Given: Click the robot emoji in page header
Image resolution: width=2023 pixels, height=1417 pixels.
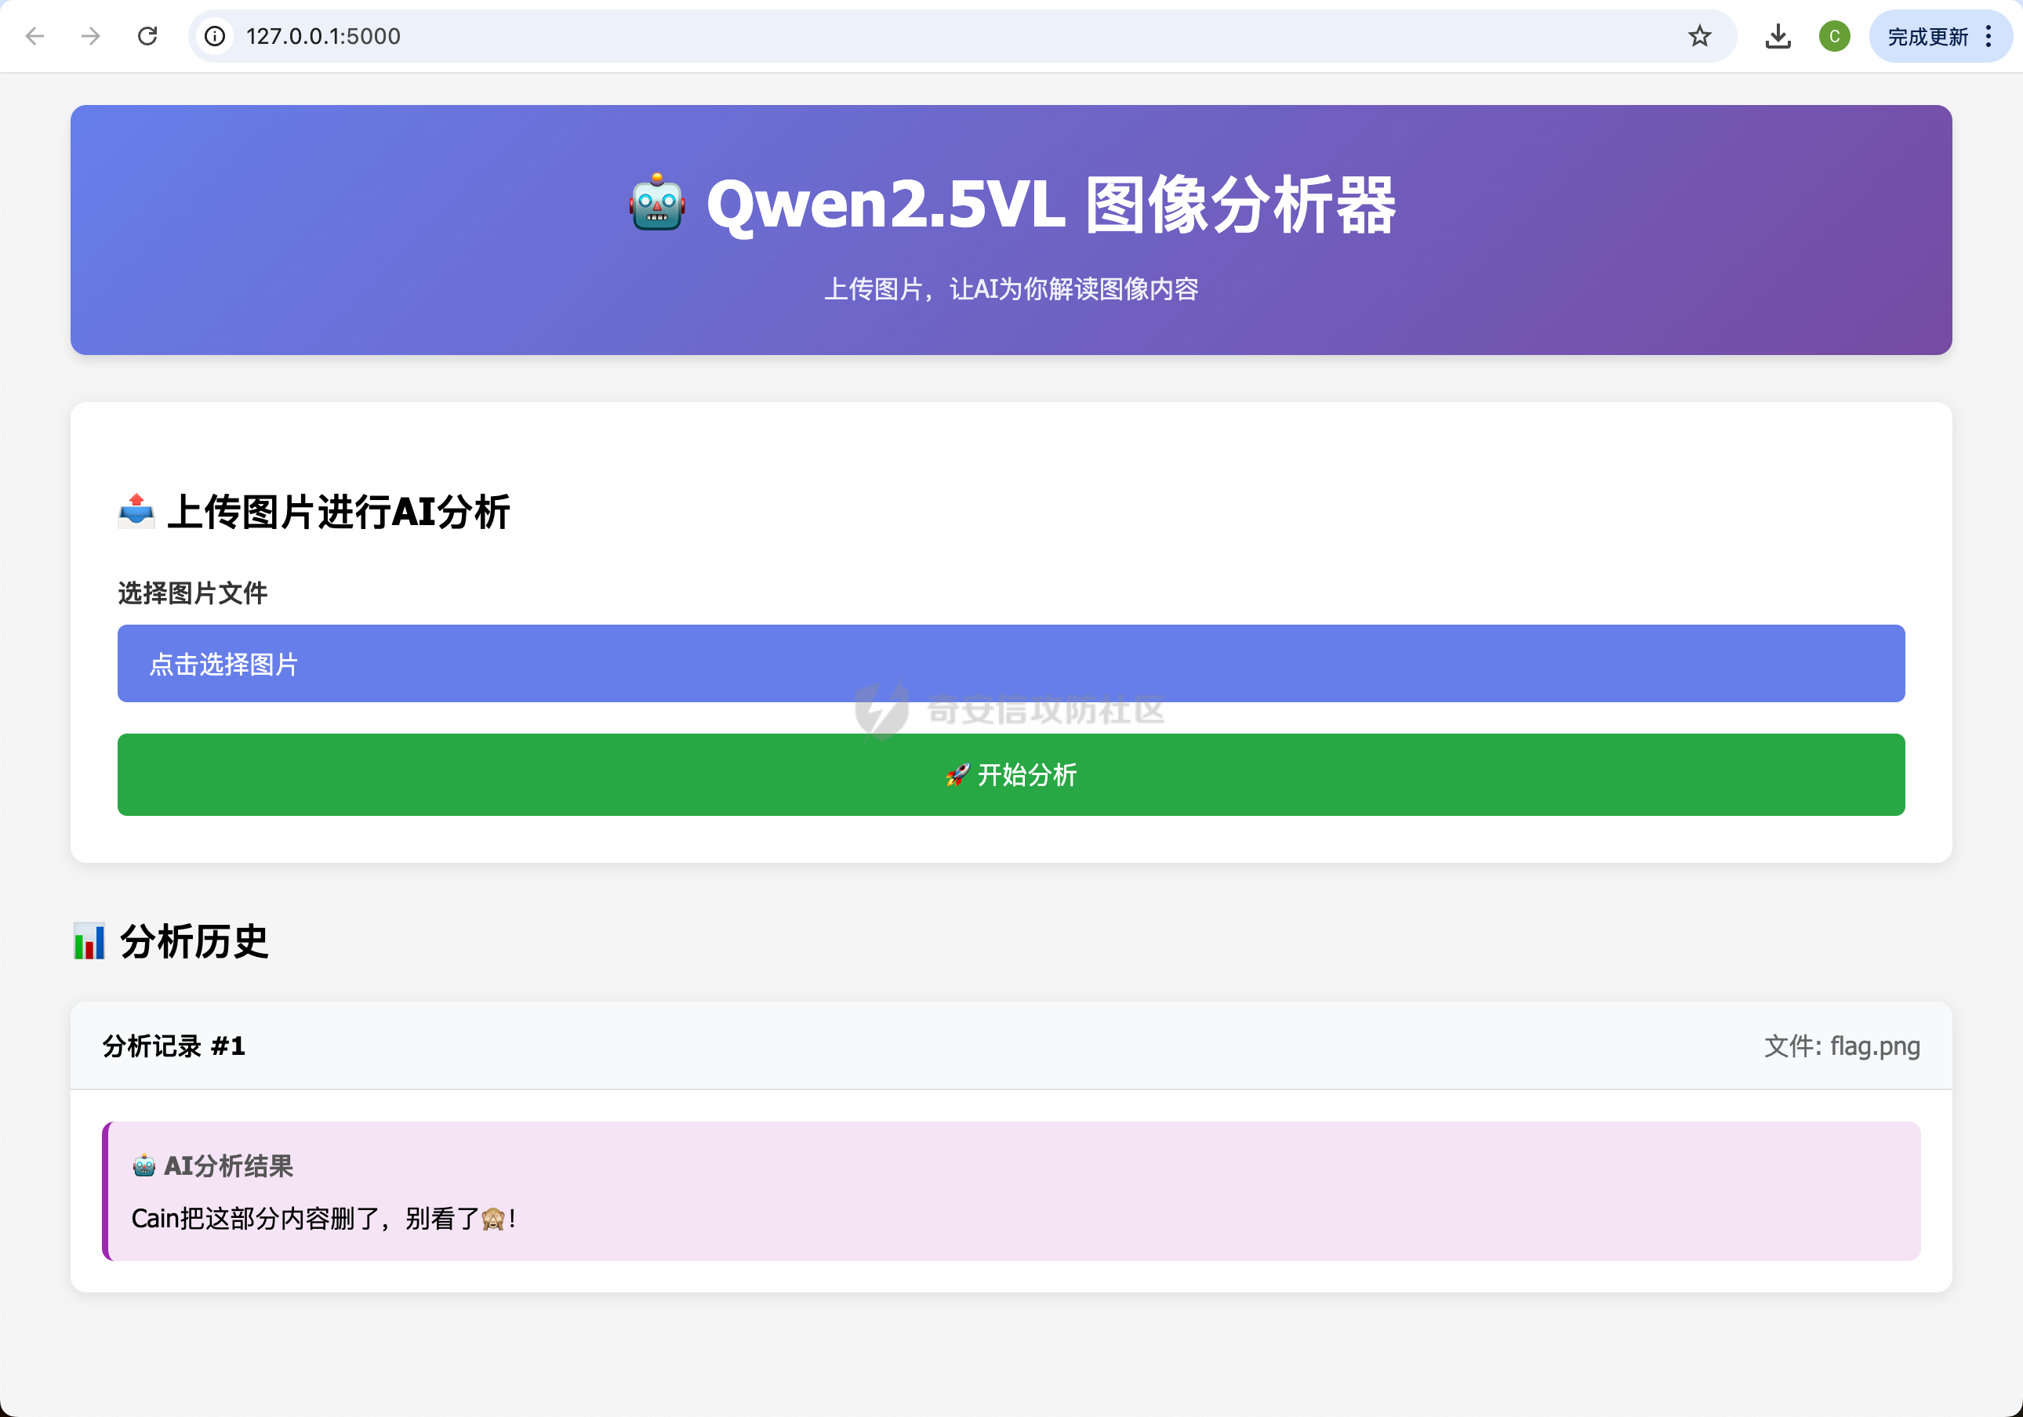Looking at the screenshot, I should coord(657,204).
